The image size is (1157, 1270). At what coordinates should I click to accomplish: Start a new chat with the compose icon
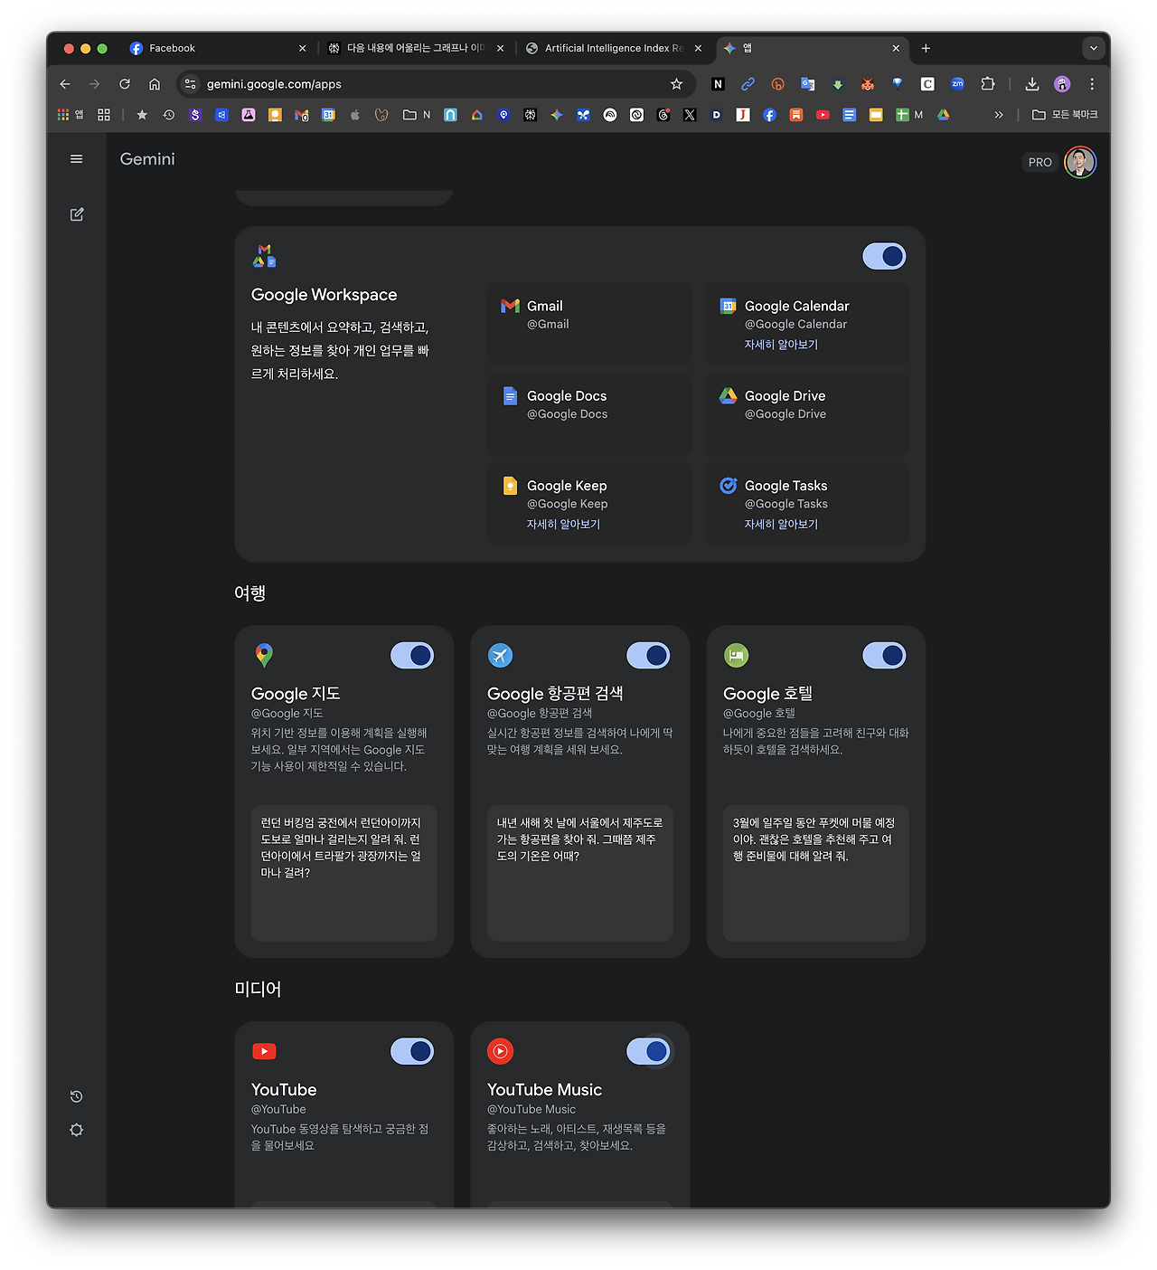[x=77, y=214]
